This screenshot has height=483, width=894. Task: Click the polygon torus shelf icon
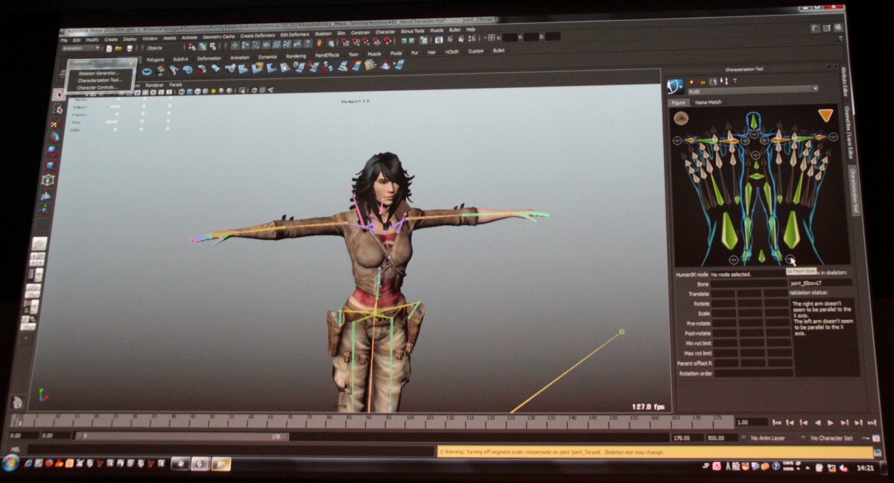tap(147, 71)
